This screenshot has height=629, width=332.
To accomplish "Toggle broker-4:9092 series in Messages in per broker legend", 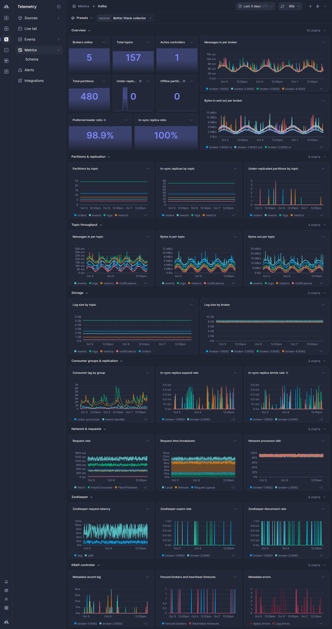I will (x=293, y=89).
